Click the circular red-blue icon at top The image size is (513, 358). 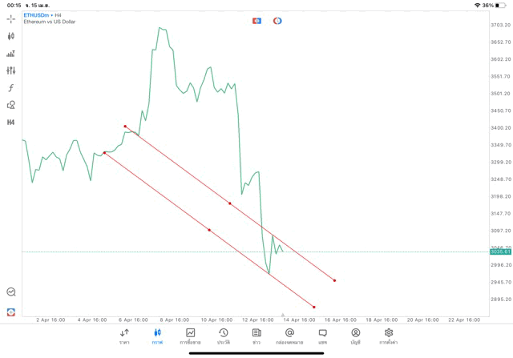pyautogui.click(x=277, y=21)
